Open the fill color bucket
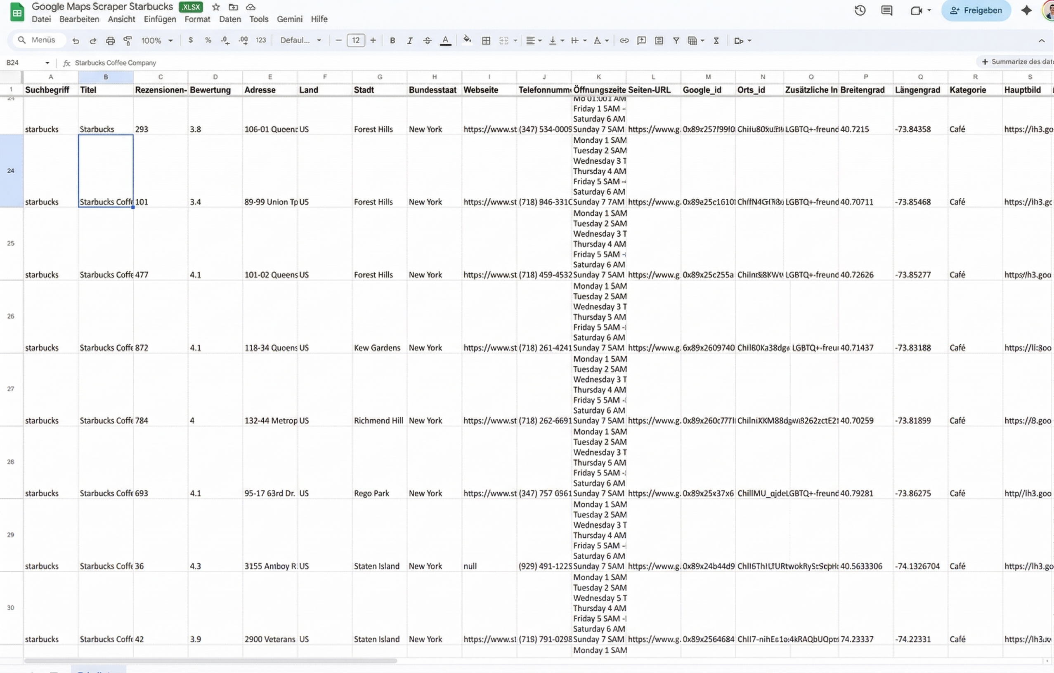1054x673 pixels. pos(467,41)
